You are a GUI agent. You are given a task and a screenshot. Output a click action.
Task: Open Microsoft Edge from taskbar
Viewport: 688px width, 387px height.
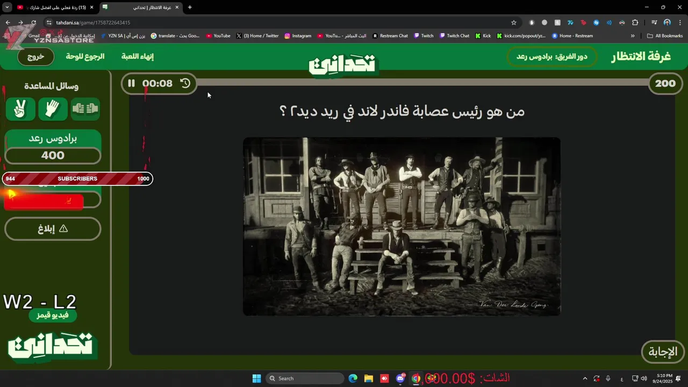[x=353, y=378]
